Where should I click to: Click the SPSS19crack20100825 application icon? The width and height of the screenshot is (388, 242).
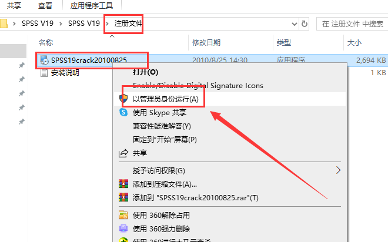[x=44, y=60]
